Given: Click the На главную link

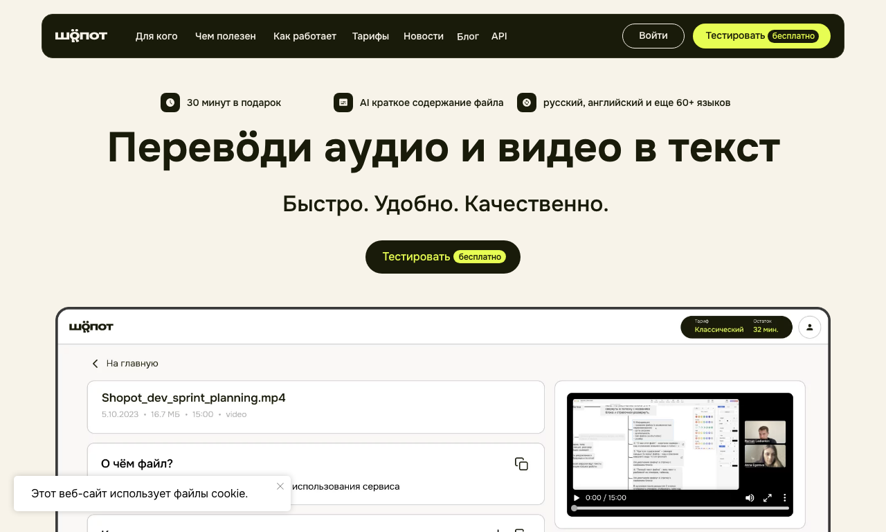Looking at the screenshot, I should point(132,364).
